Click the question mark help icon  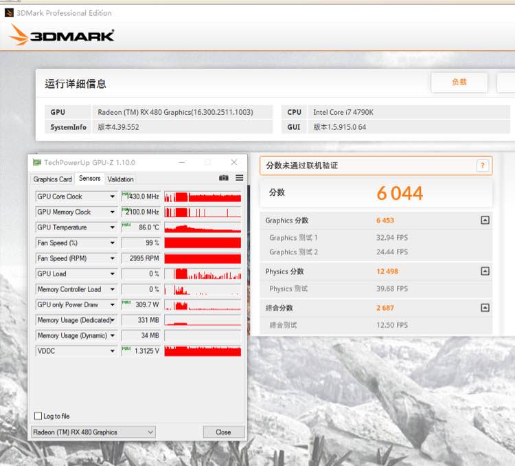[x=483, y=166]
